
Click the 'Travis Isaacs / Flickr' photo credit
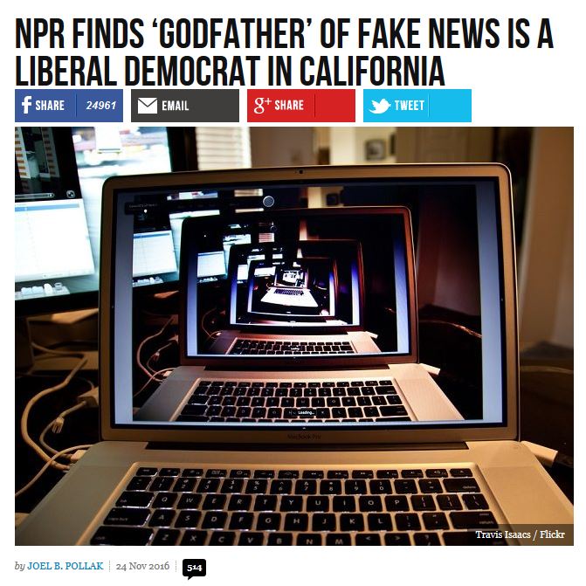coord(520,534)
